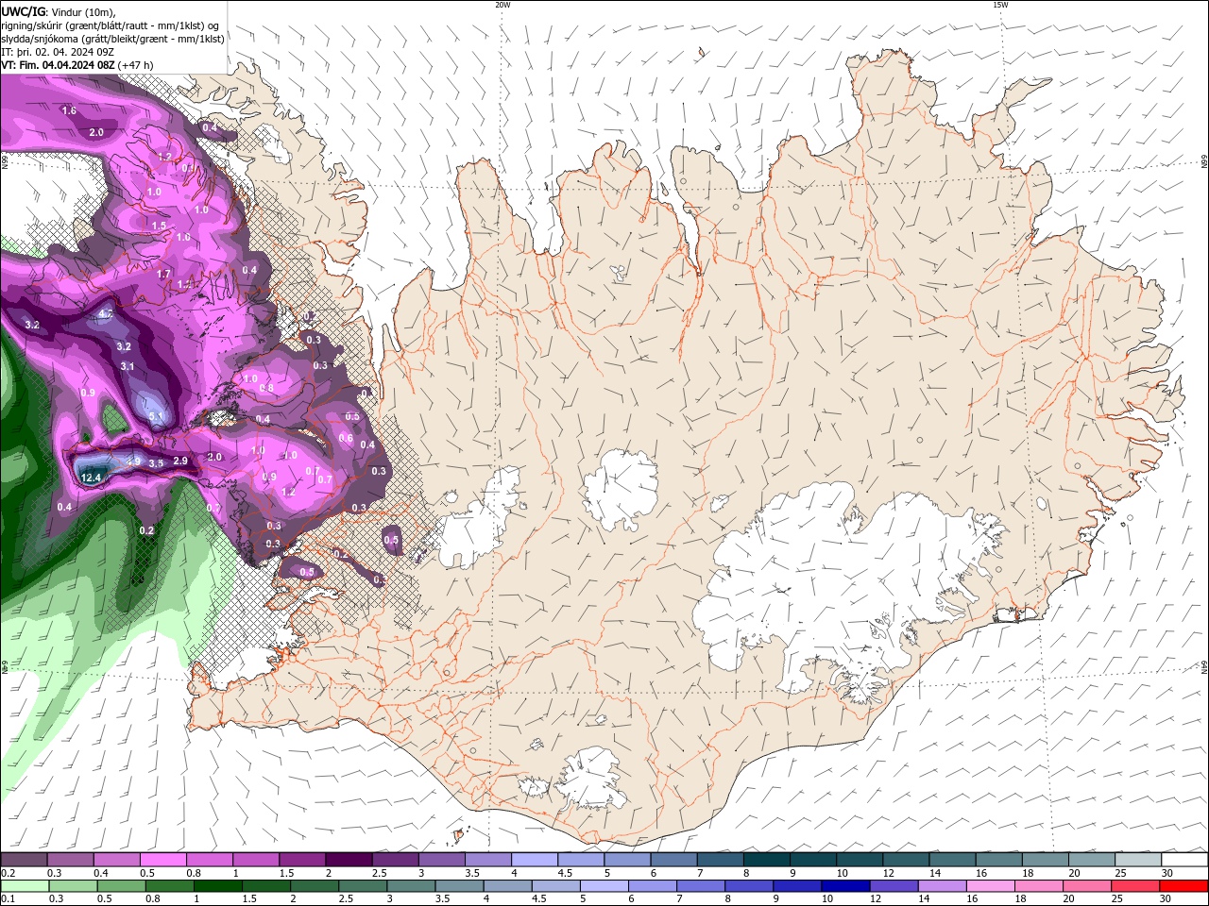Click the 0.2–0.3 dark mauve swatch in the purple legend
Image resolution: width=1209 pixels, height=906 pixels.
[24, 860]
